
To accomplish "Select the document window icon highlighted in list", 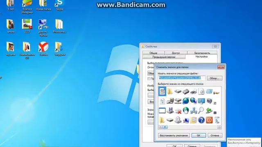I will point(162,91).
